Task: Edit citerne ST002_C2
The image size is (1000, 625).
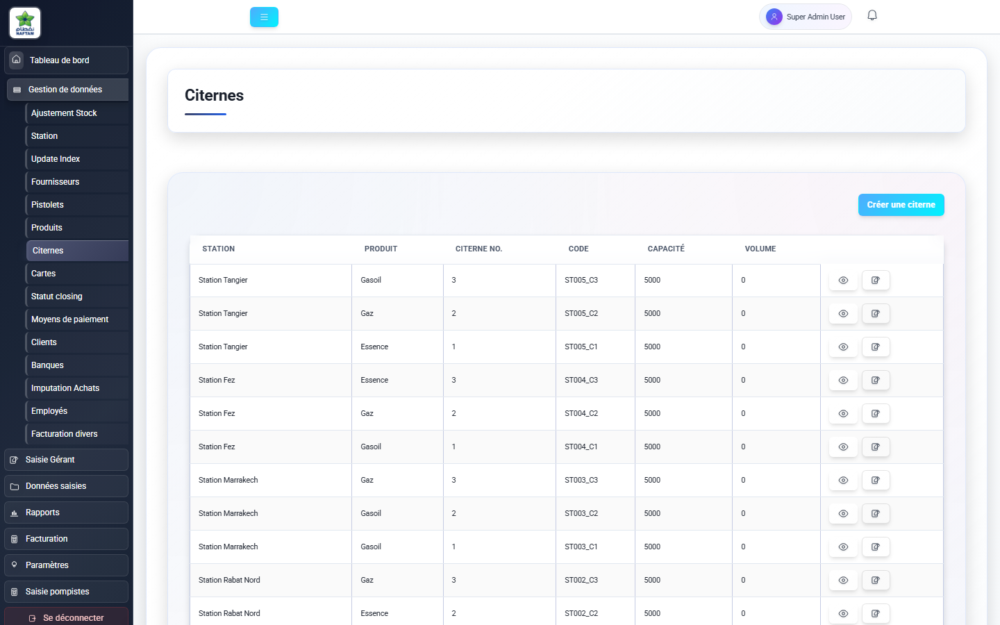Action: [876, 614]
